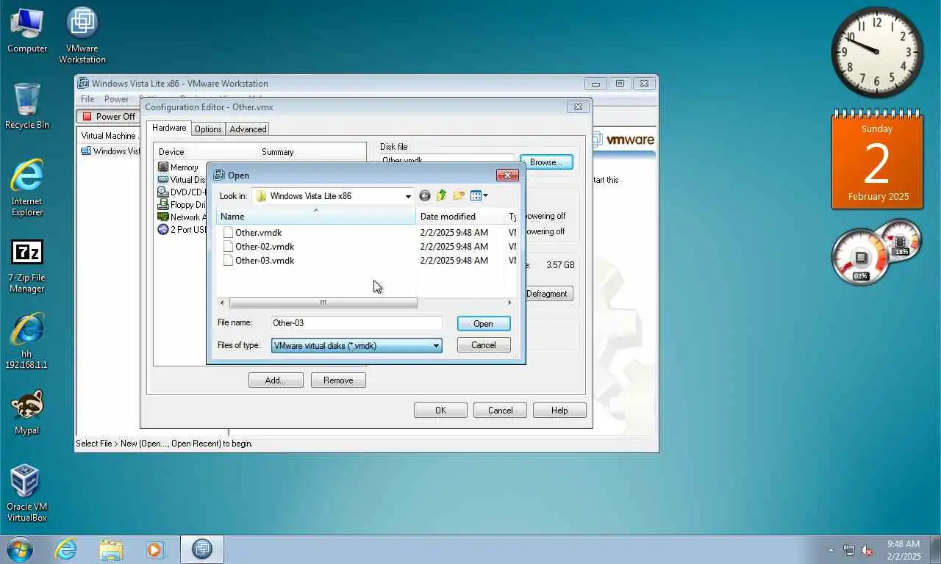Click the muted volume tray icon
941x564 pixels.
(x=867, y=550)
